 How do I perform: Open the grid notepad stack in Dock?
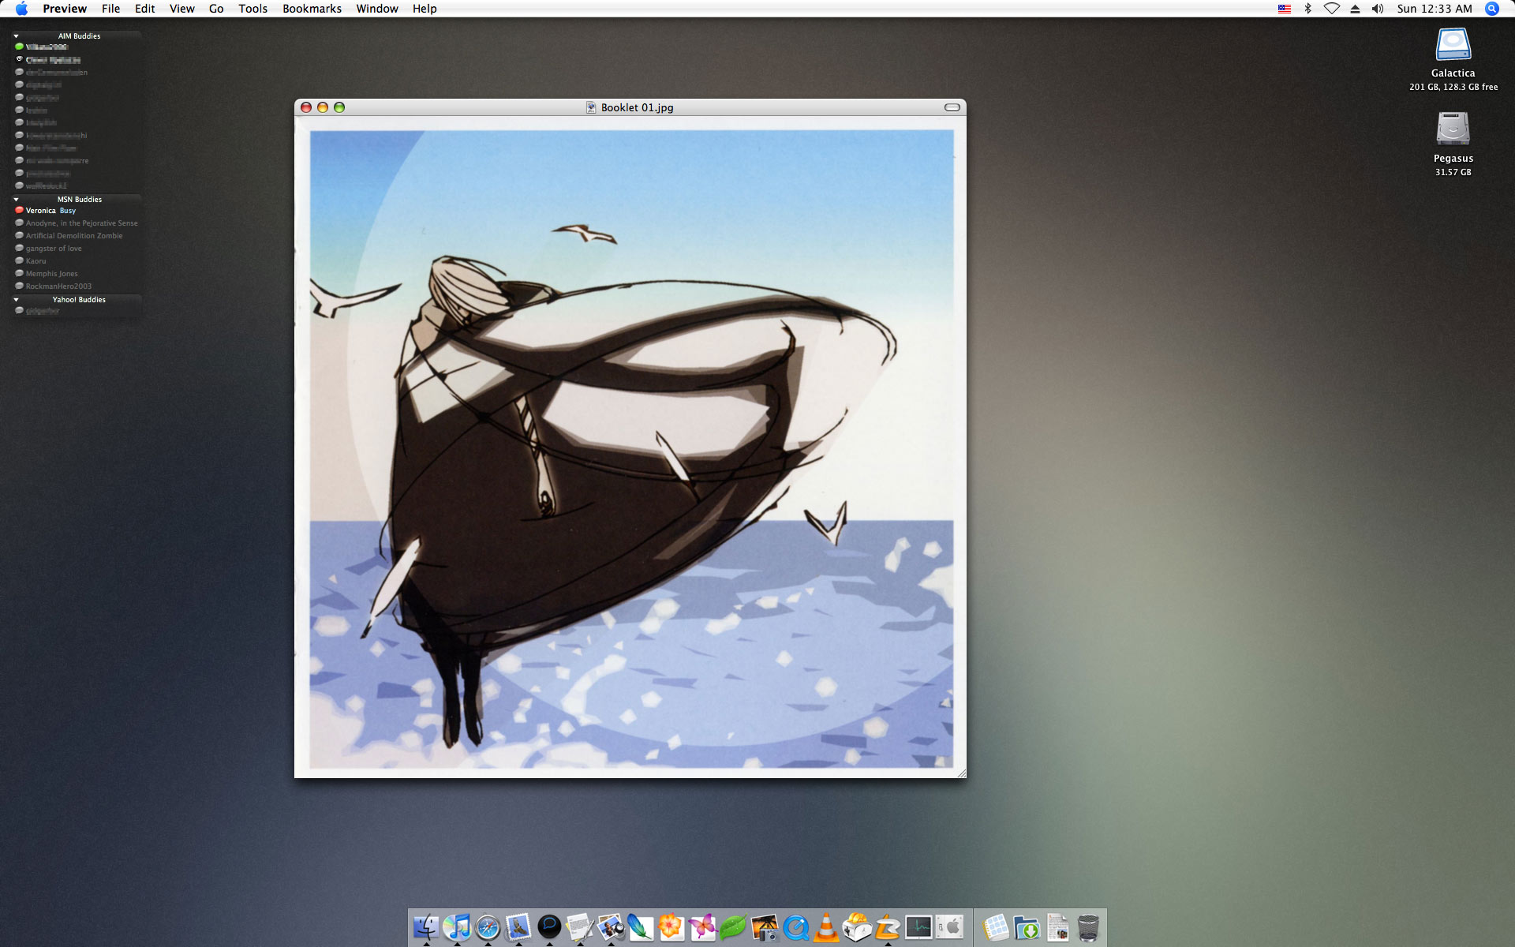tap(996, 926)
